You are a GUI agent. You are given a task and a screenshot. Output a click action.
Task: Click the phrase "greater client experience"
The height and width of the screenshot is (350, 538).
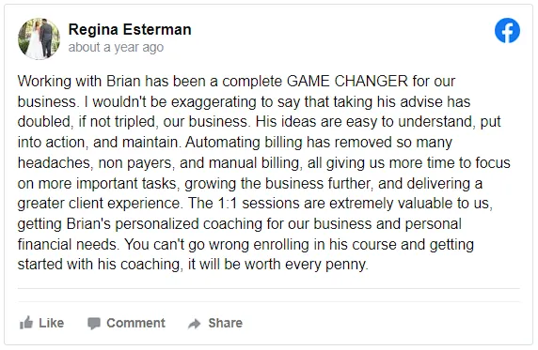[x=99, y=204]
